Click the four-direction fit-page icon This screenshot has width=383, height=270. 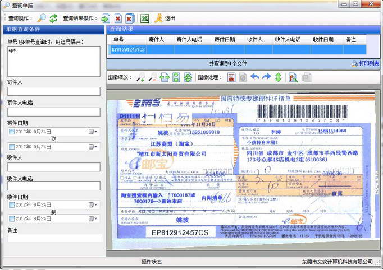(x=188, y=77)
